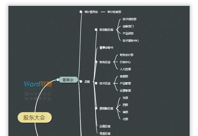This screenshot has height=136, width=198.
Task: Collapse the 技术总监 branch circle
Action: 96,83
